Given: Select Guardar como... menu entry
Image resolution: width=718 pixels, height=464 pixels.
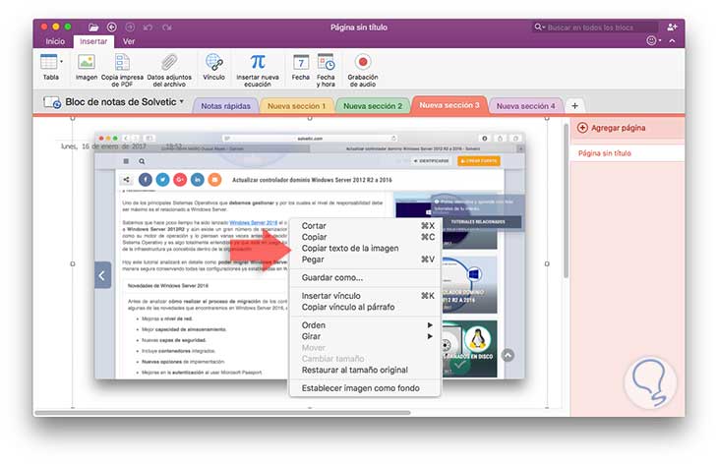Looking at the screenshot, I should point(366,277).
